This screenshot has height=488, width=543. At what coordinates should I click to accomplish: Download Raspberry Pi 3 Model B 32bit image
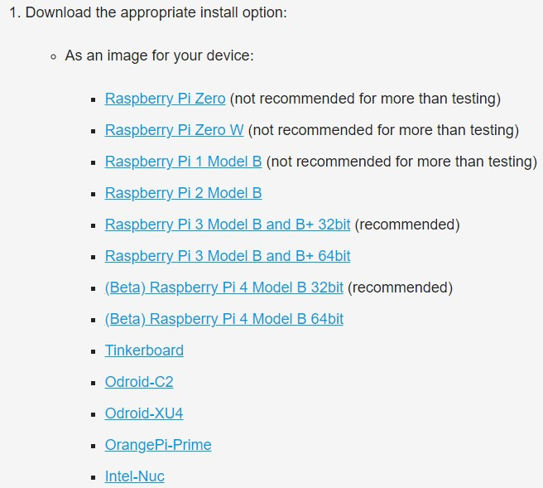[228, 225]
